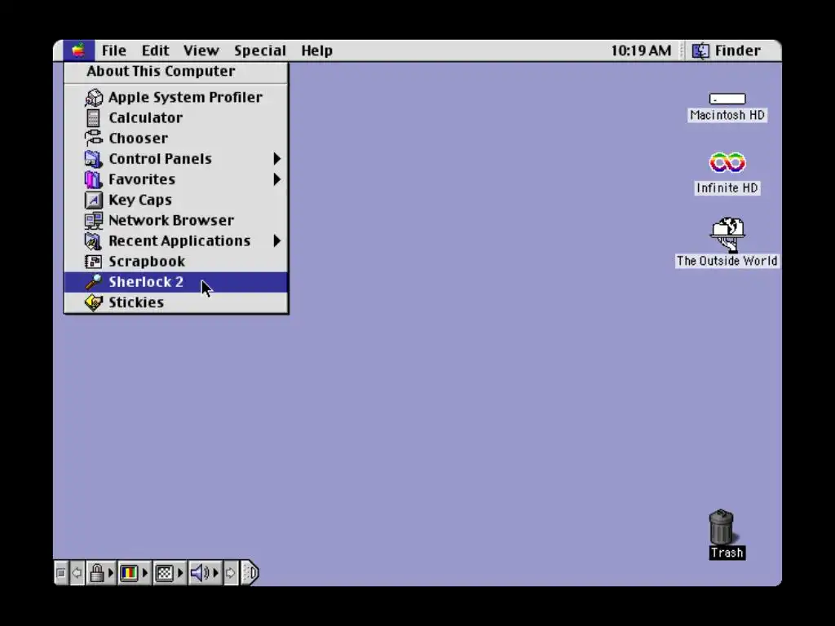This screenshot has width=835, height=626.
Task: Open the monitor color depth Control Strip module
Action: tap(135, 573)
